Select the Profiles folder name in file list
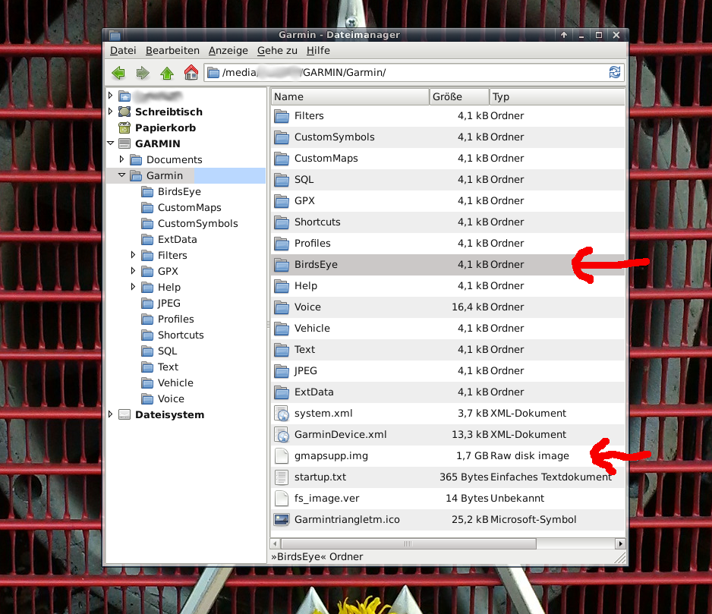This screenshot has width=712, height=614. (313, 244)
